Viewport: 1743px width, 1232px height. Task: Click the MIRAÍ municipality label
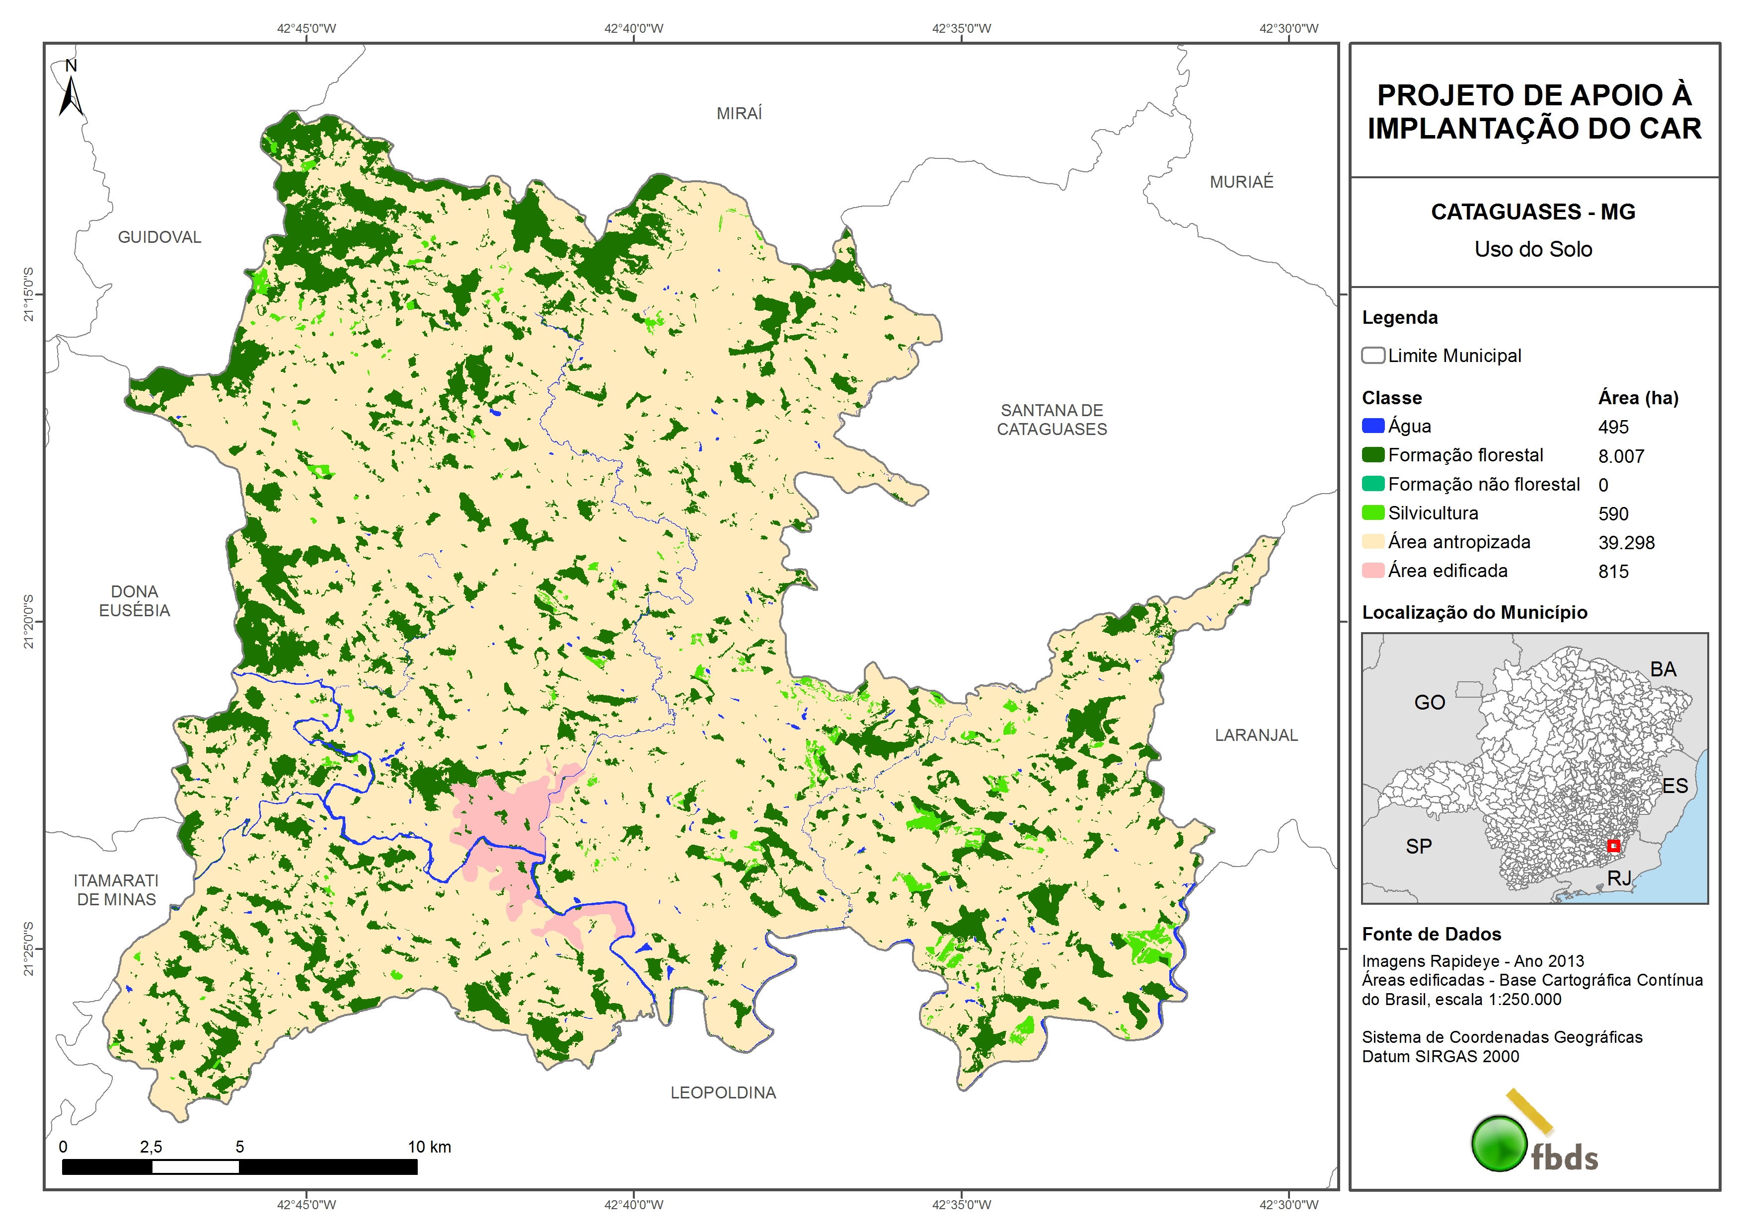[739, 113]
